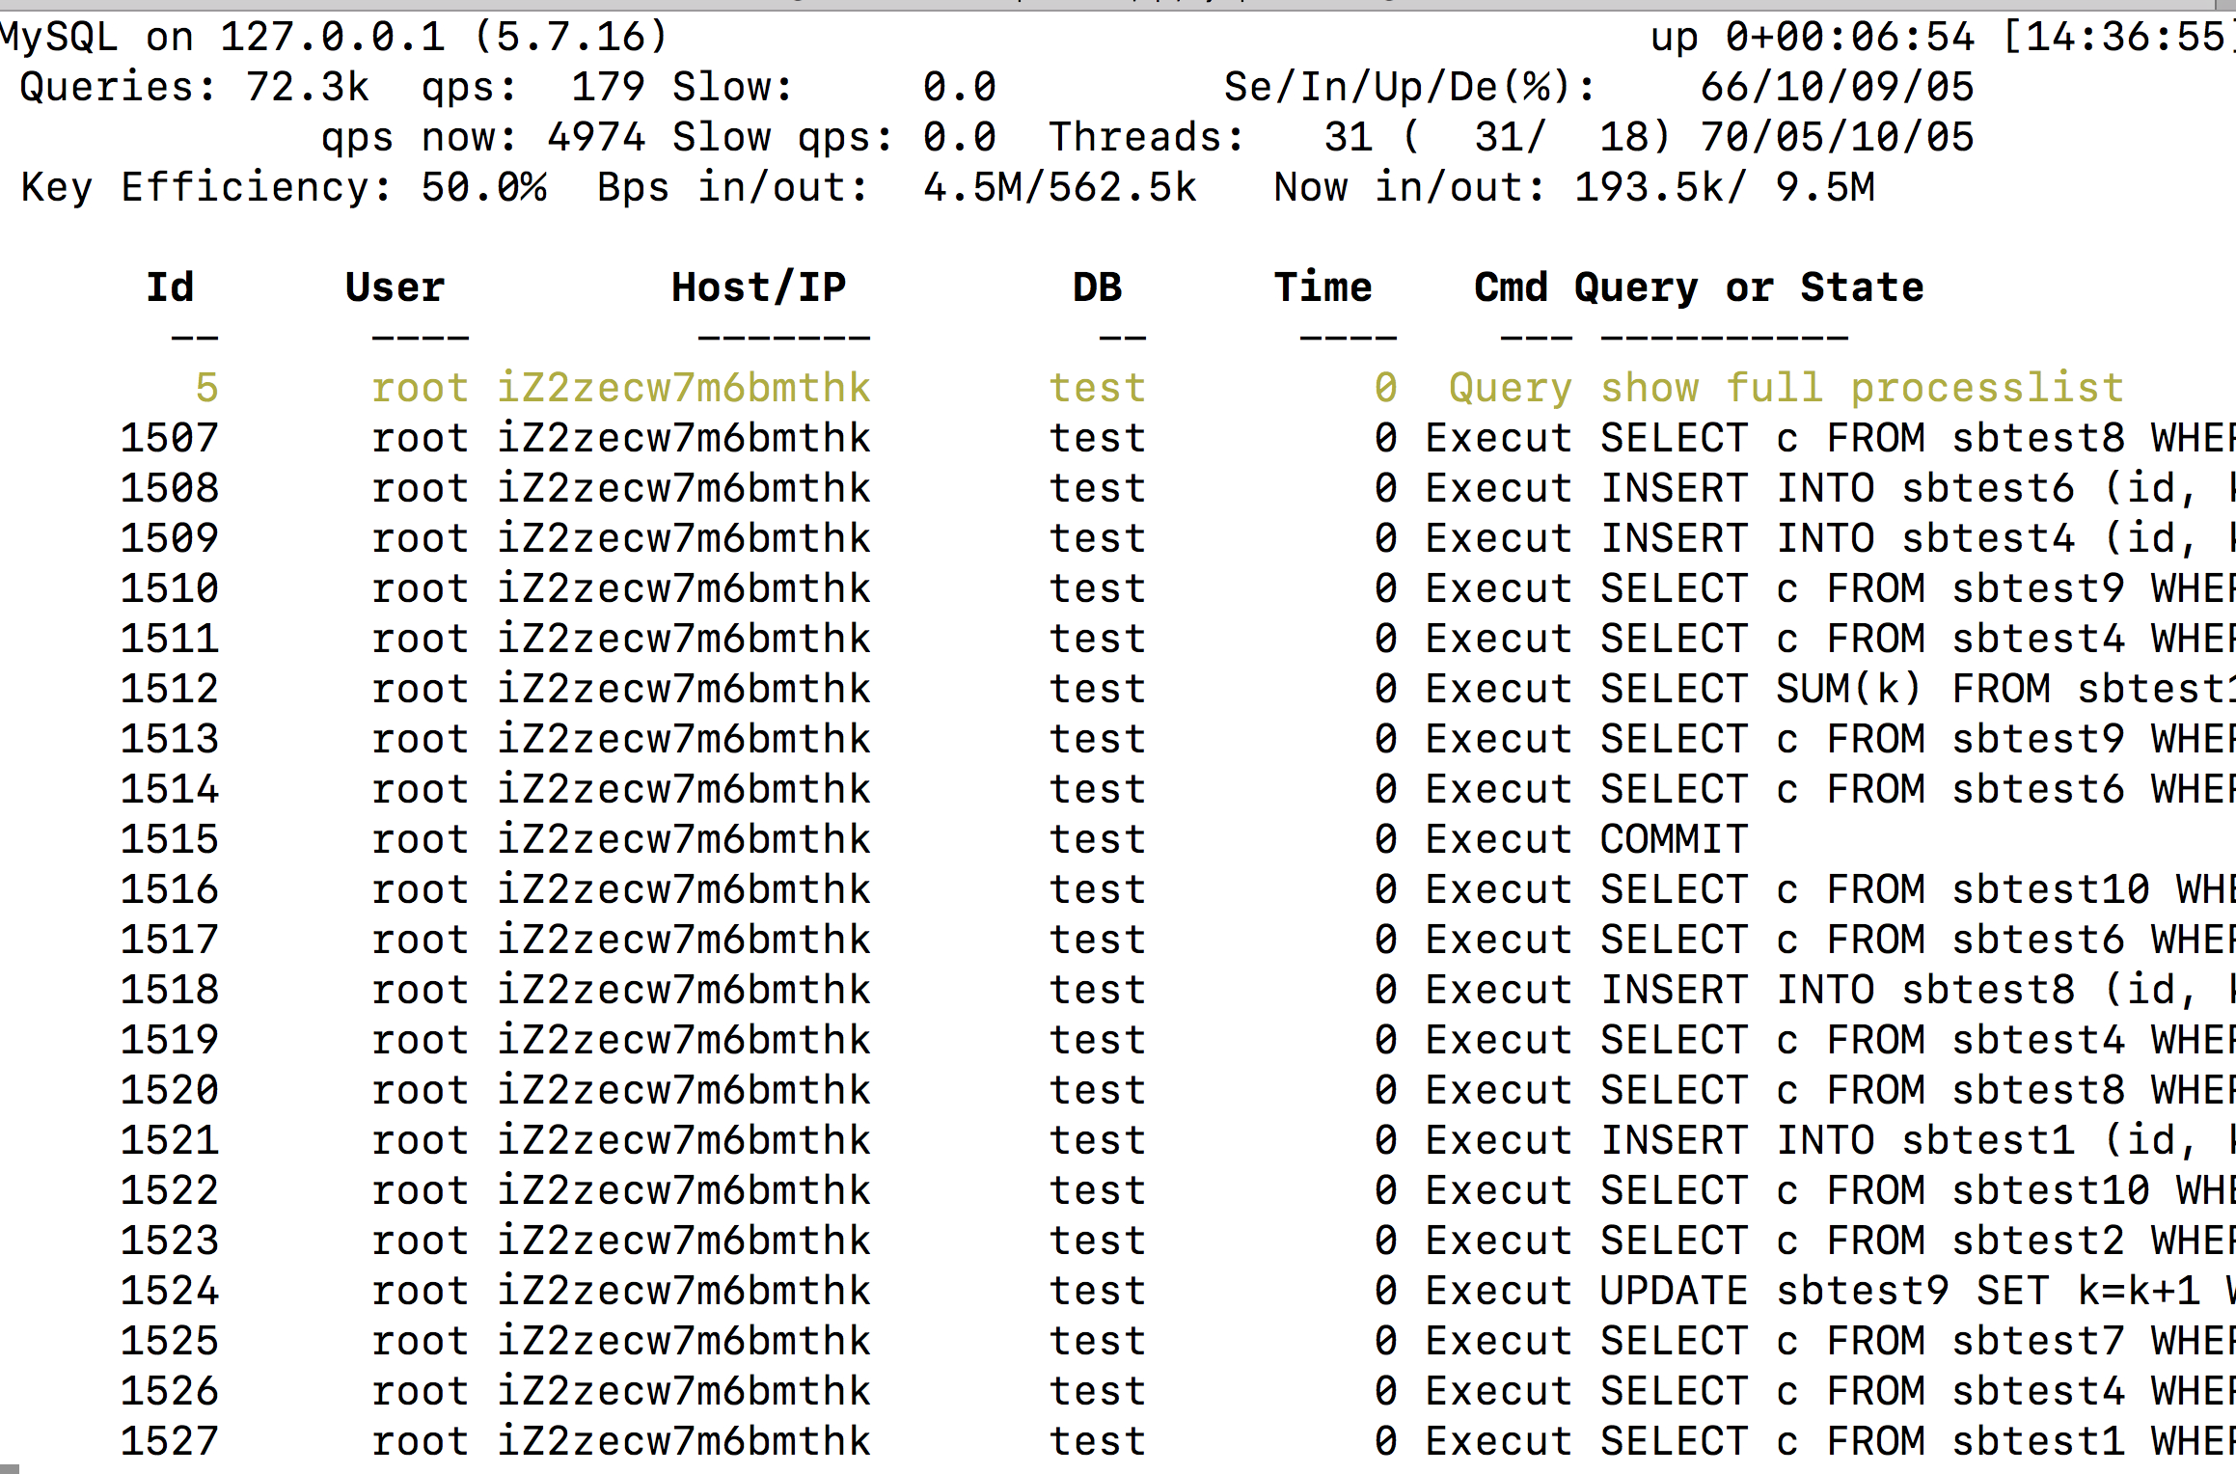Screen dimensions: 2236x1474
Task: Click process Id 1526
Action: coord(170,1392)
